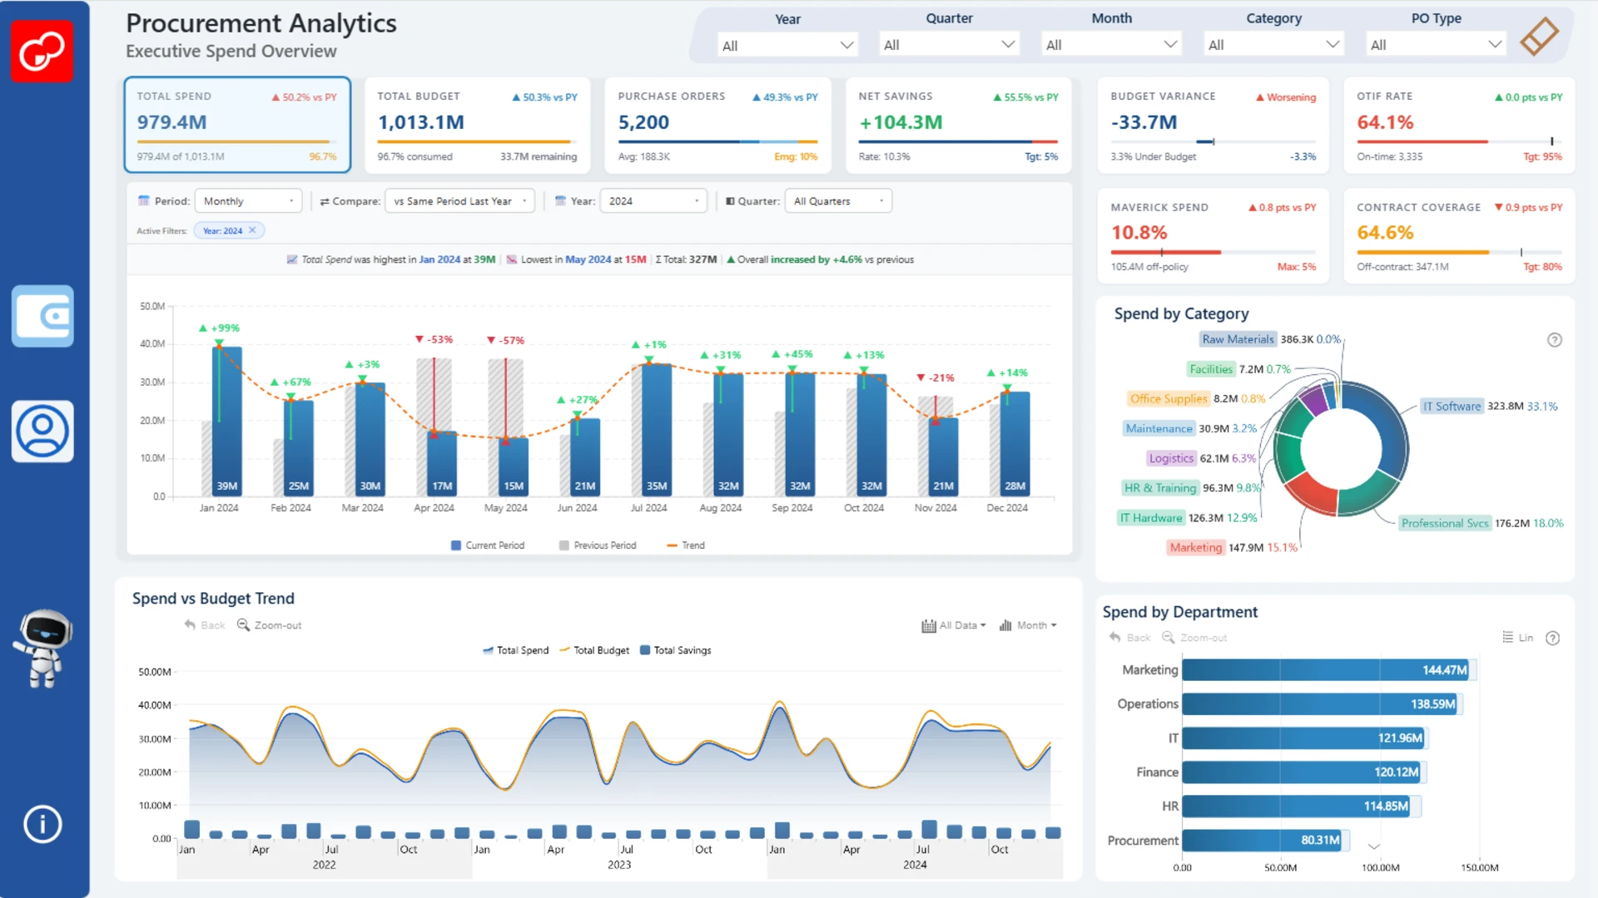Screen dimensions: 1598x898
Task: Select the Net Savings KPI card
Action: (958, 125)
